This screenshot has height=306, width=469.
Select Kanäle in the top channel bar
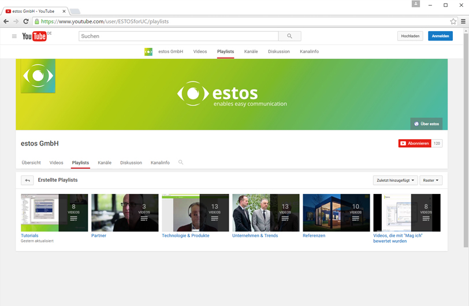click(x=251, y=51)
